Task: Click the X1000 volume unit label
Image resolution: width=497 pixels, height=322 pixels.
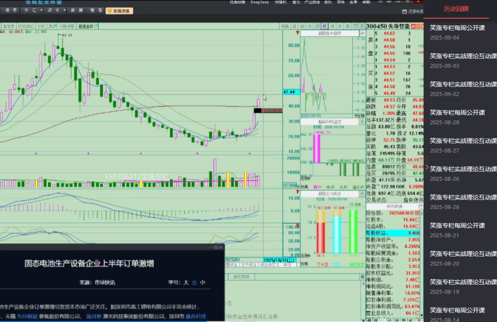Action: pos(290,185)
